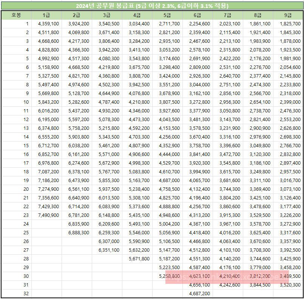Select cell with value 6,307,000
Screen dimensions: 304x299
click(x=107, y=241)
